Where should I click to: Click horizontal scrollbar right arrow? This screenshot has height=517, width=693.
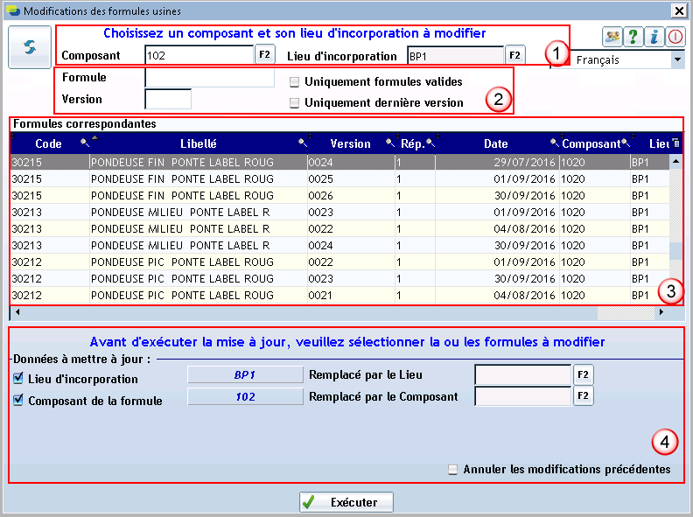[661, 311]
